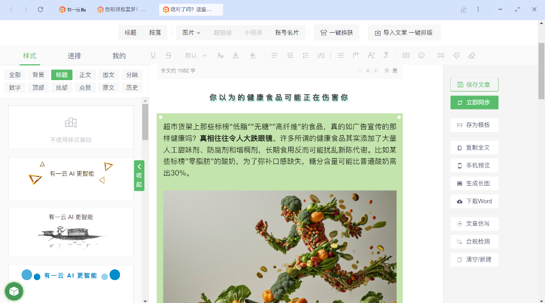Insert a table from toolbar

coord(406,55)
